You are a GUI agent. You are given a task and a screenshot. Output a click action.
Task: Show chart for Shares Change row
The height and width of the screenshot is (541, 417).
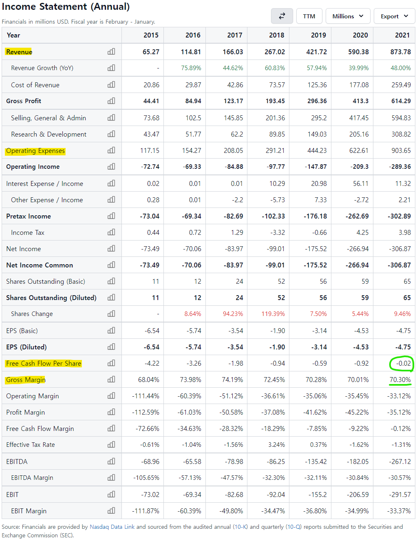coord(111,314)
